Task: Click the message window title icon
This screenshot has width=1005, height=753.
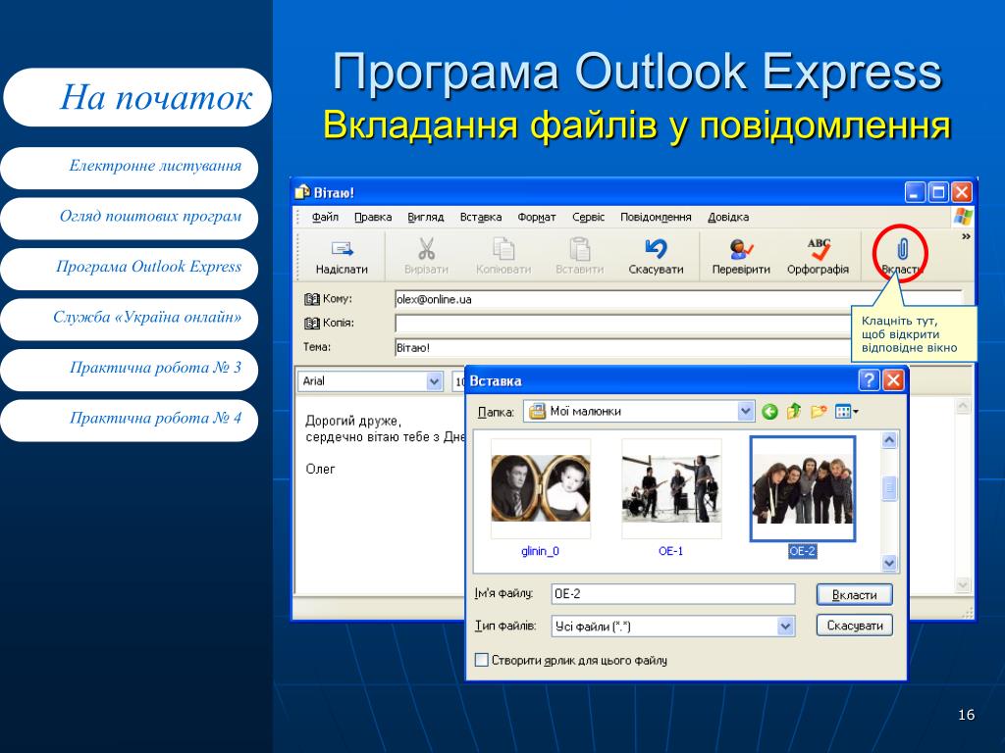Action: 302,192
